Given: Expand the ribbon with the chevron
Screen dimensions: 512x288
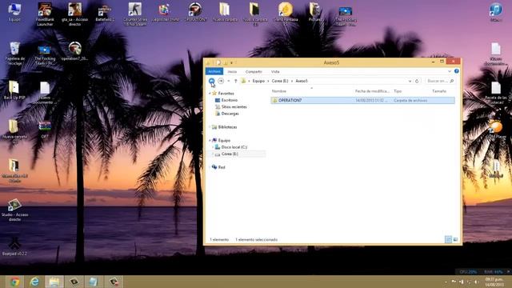Looking at the screenshot, I should click(450, 71).
